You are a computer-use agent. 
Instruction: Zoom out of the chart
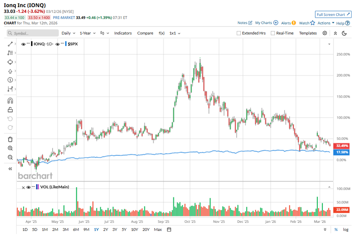10,157
